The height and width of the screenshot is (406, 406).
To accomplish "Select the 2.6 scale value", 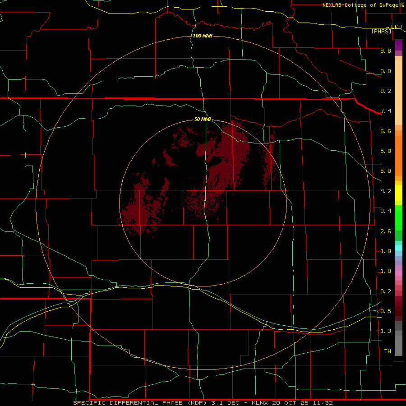I will click(x=386, y=231).
